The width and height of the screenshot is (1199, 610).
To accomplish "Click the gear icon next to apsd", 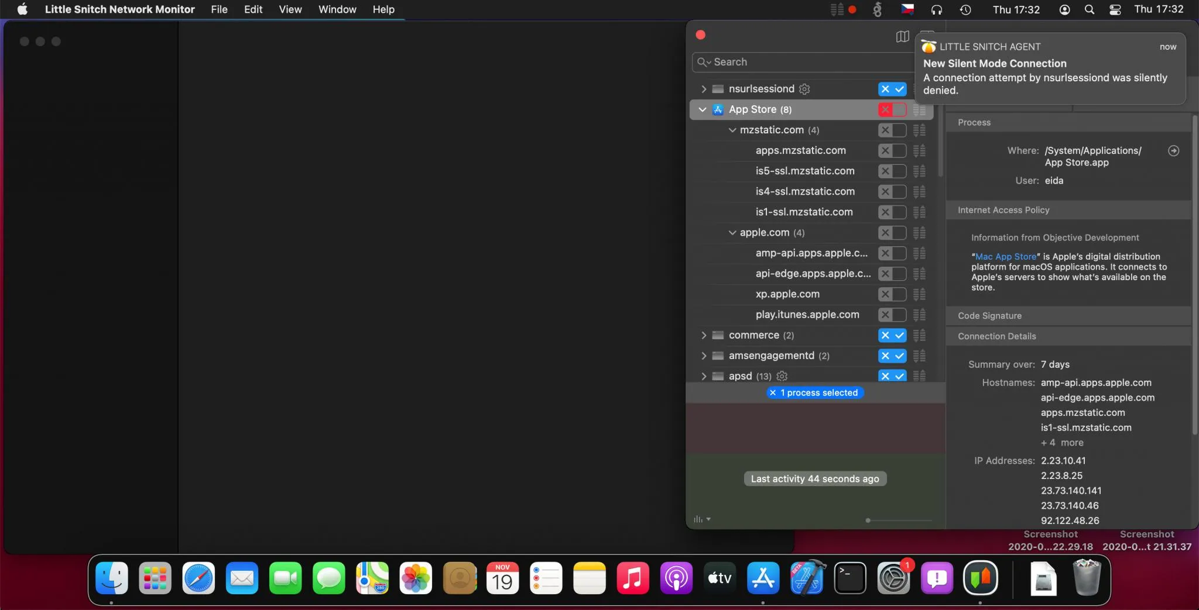I will 782,376.
